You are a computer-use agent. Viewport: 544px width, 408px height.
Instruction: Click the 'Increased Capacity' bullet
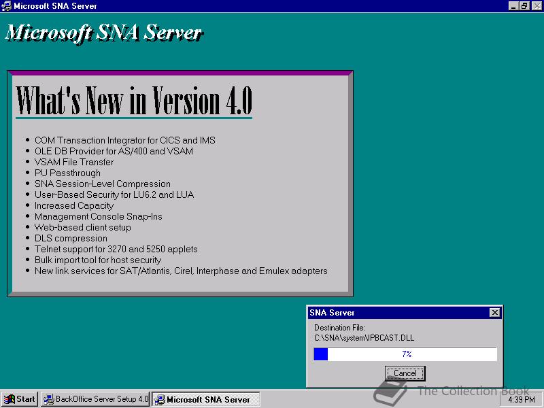click(x=74, y=206)
